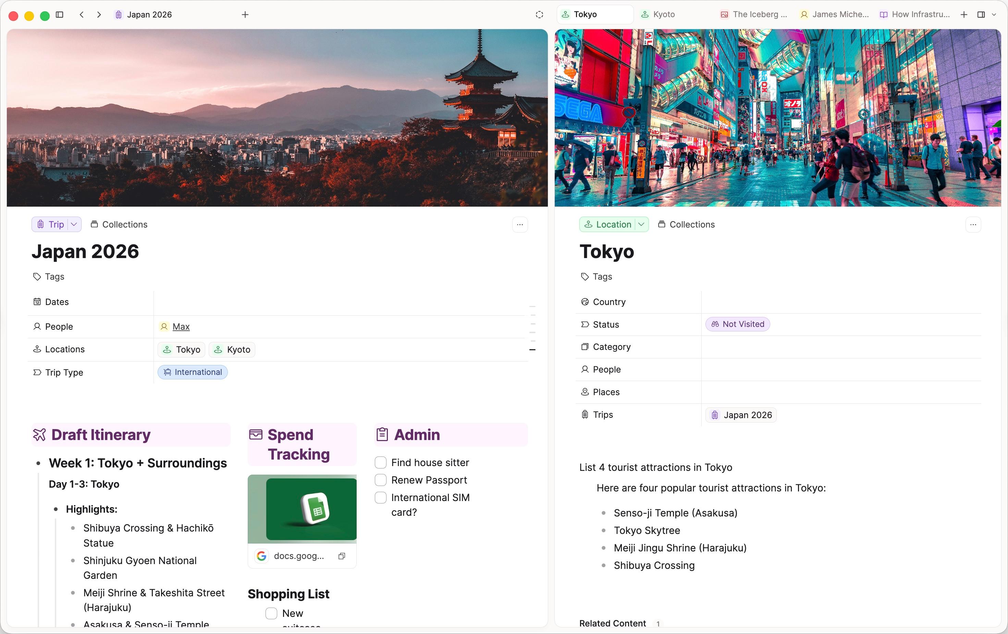Open the Japan 2026 trip chip
This screenshot has width=1008, height=634.
click(741, 415)
